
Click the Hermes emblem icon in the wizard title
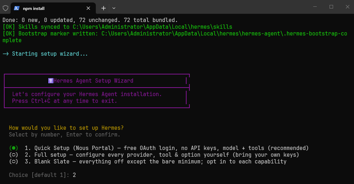51,80
